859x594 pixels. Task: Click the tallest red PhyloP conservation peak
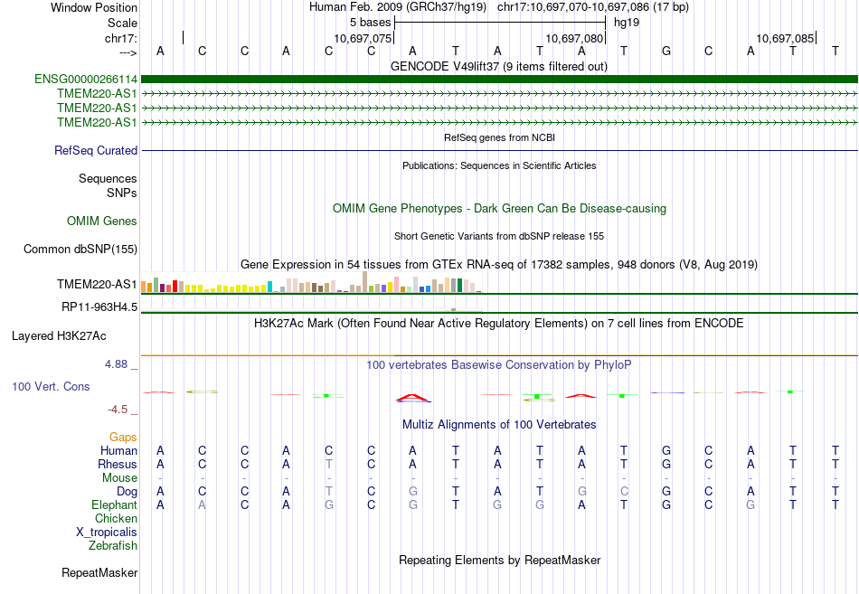(413, 397)
